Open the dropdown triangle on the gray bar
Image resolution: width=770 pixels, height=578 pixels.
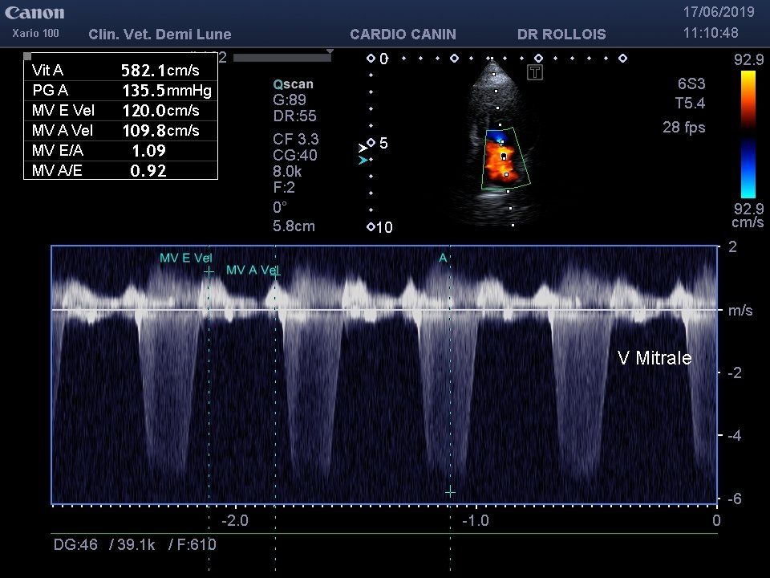click(x=330, y=52)
